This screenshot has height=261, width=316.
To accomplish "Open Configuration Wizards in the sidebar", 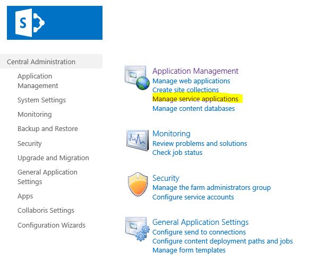I will (52, 225).
